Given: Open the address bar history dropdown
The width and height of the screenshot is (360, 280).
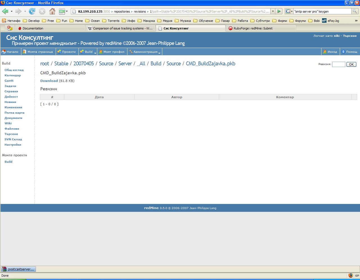Looking at the screenshot, I should [273, 11].
